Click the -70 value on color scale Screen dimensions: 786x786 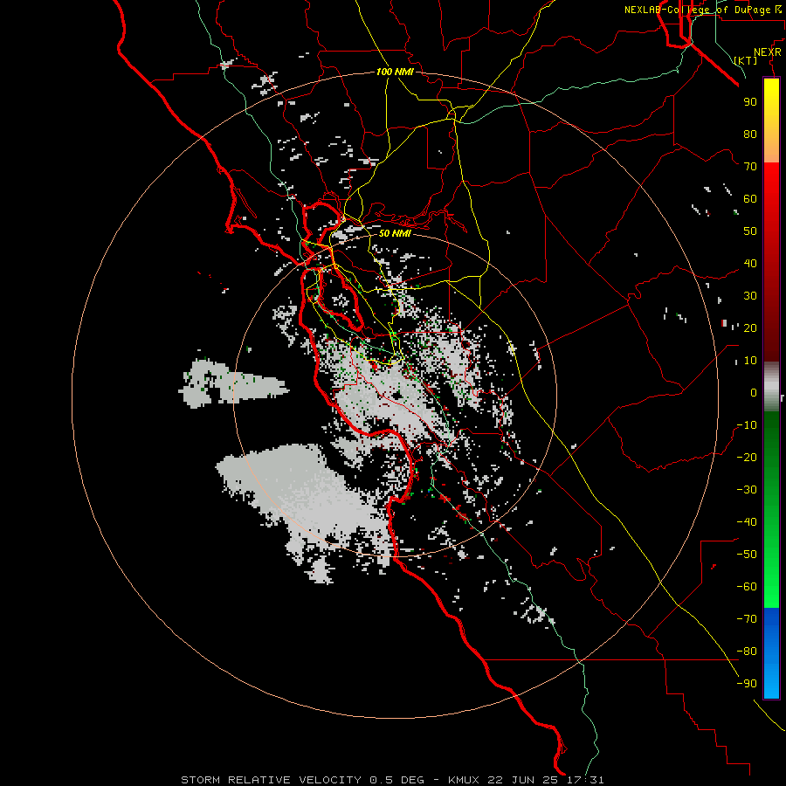click(747, 619)
